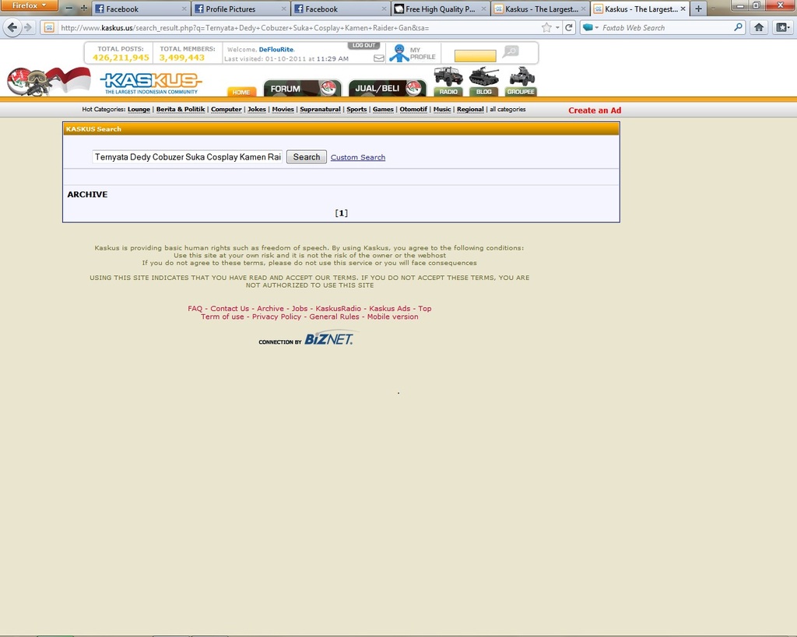The height and width of the screenshot is (637, 797).
Task: Click the envelope messages icon
Action: [379, 58]
